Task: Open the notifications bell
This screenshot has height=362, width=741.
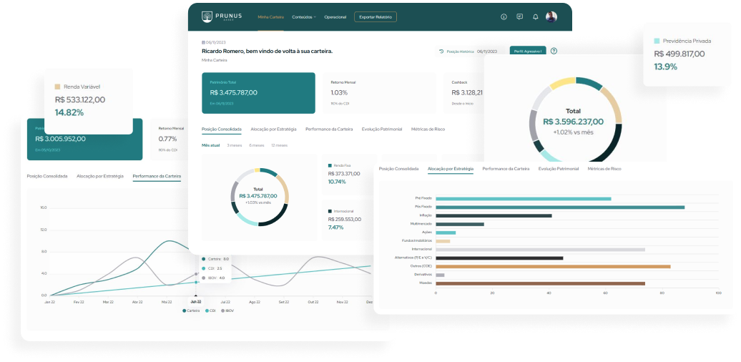Action: (535, 16)
